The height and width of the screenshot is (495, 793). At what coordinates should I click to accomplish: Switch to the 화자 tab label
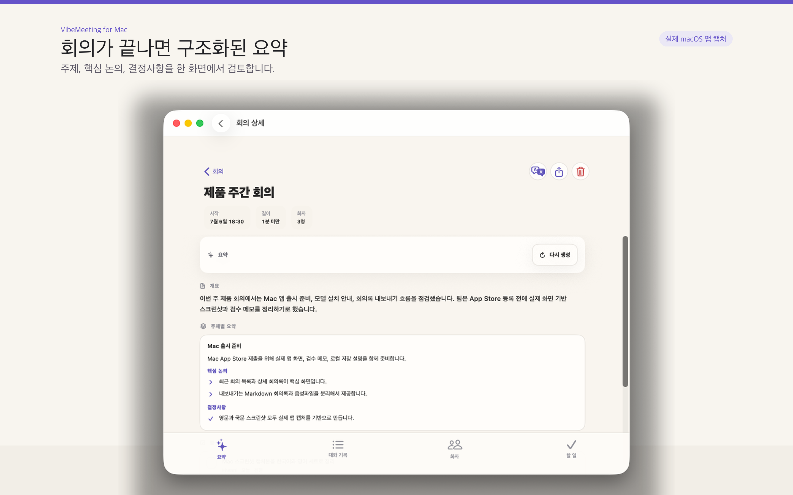455,457
